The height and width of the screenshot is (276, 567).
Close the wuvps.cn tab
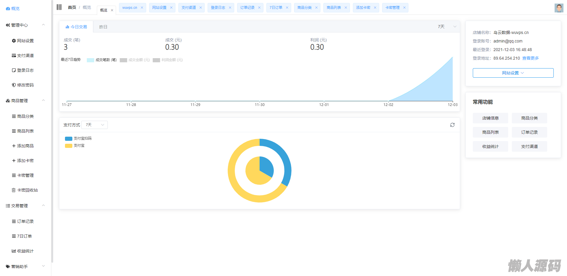point(142,8)
